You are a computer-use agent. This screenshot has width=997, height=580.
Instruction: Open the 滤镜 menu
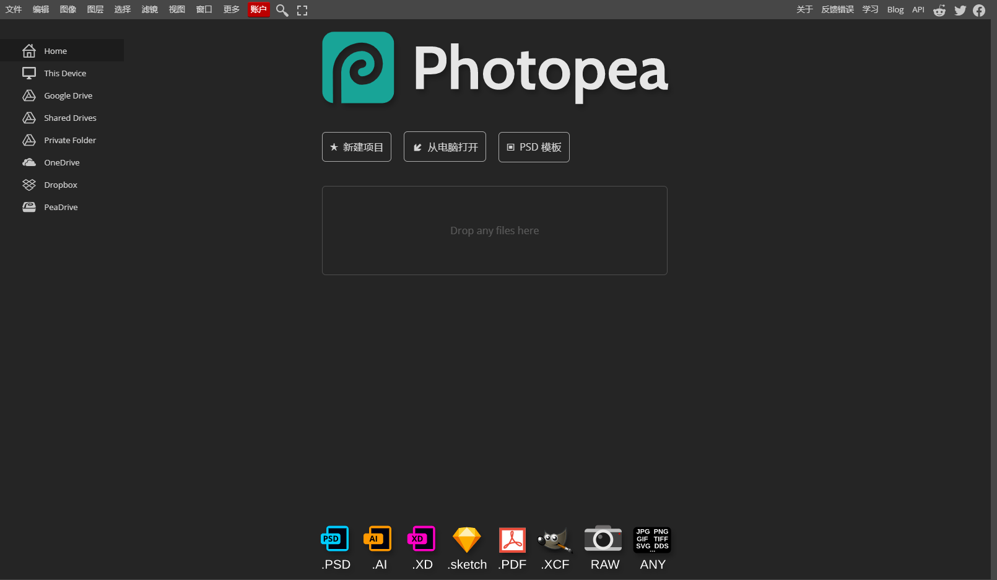(150, 9)
